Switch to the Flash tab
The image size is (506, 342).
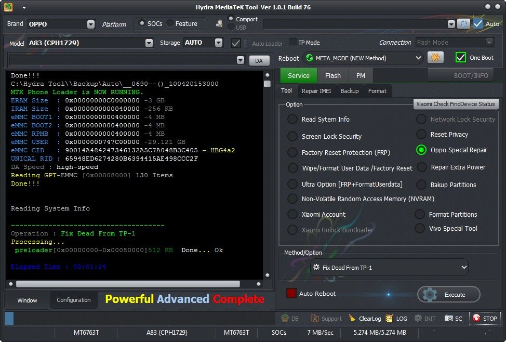click(x=332, y=75)
